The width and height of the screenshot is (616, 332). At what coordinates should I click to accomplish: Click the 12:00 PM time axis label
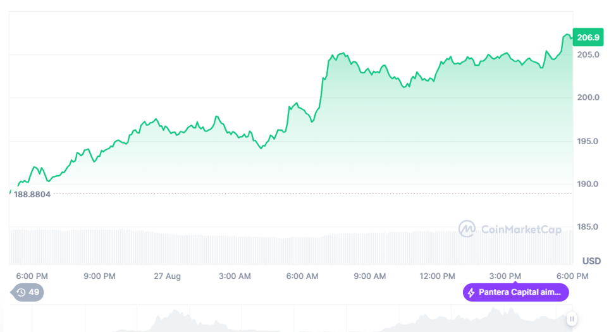click(x=438, y=276)
